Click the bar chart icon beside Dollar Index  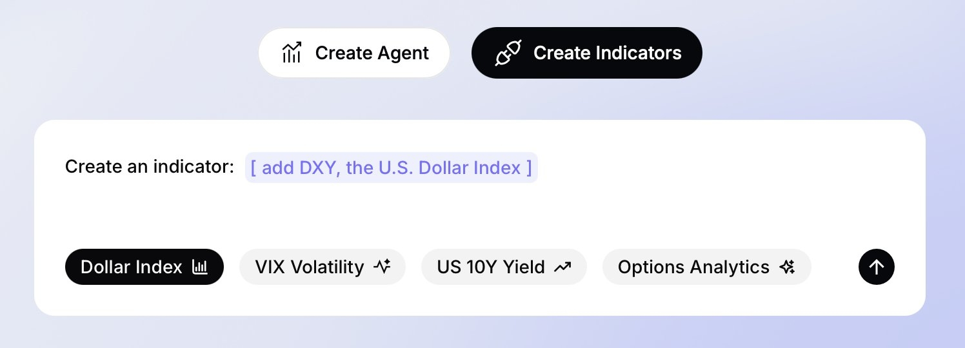[x=200, y=267]
